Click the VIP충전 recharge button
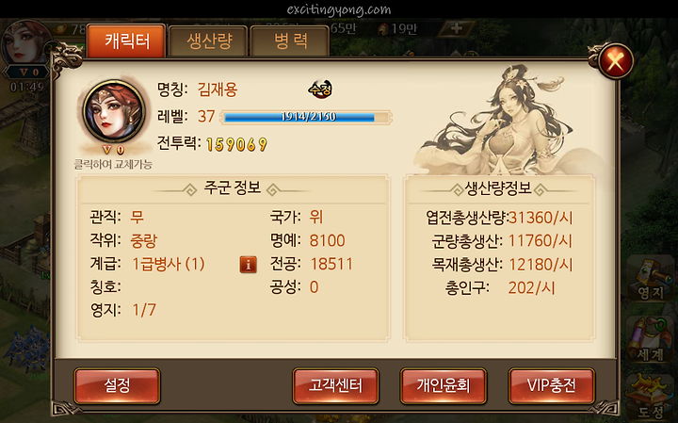The width and height of the screenshot is (678, 423). pos(552,386)
